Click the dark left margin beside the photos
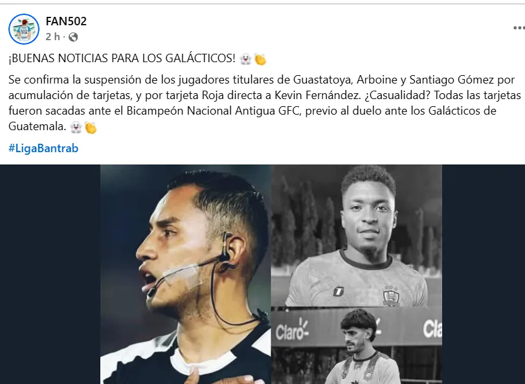Viewport: 525px width, 384px height. (50, 274)
